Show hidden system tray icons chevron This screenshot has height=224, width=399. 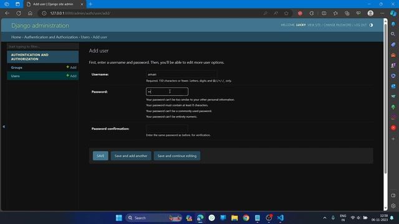tap(325, 218)
